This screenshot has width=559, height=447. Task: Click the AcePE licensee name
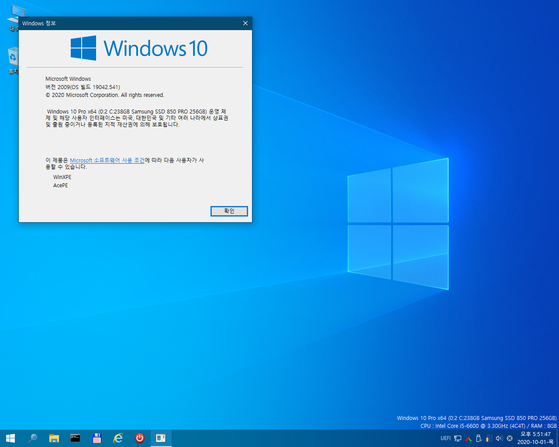click(61, 186)
